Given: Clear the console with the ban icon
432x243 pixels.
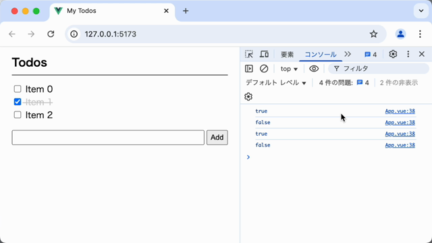Looking at the screenshot, I should [264, 69].
